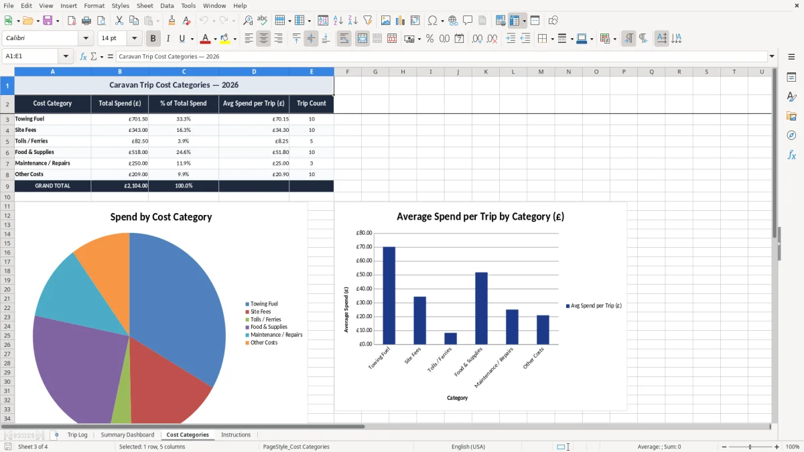This screenshot has width=804, height=452.
Task: Switch to the Summary Dashboard sheet tab
Action: (x=127, y=435)
